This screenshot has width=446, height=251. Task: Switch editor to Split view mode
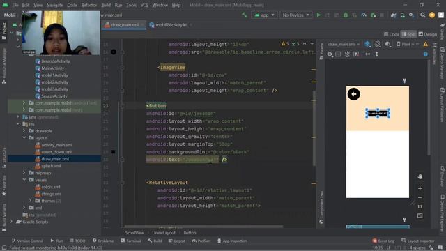(x=408, y=34)
